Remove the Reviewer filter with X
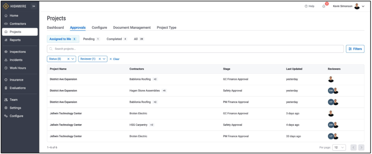The height and width of the screenshot is (154, 372). pos(100,59)
